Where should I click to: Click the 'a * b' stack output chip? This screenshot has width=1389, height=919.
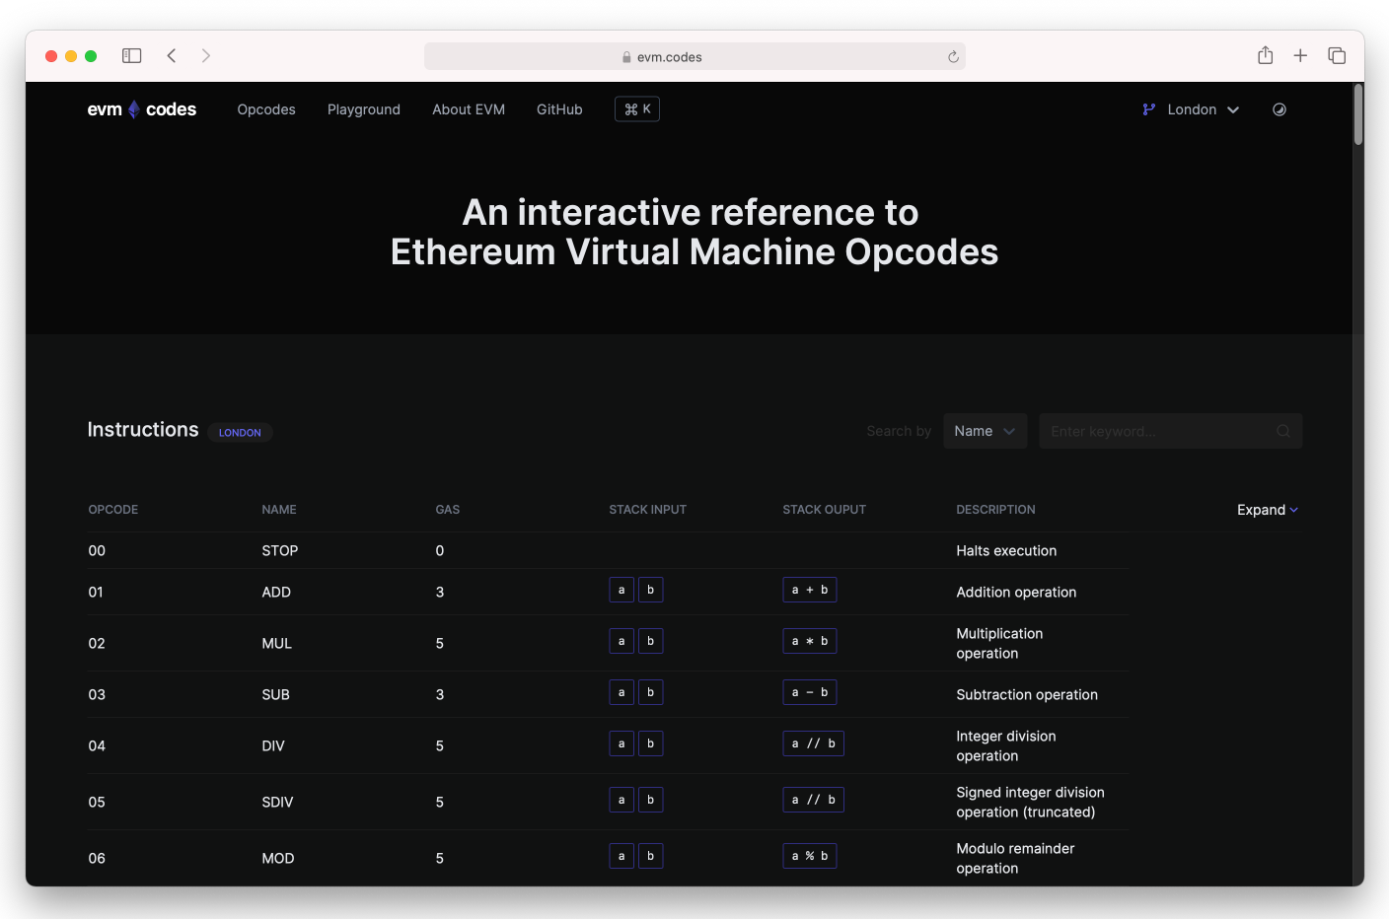tap(810, 641)
